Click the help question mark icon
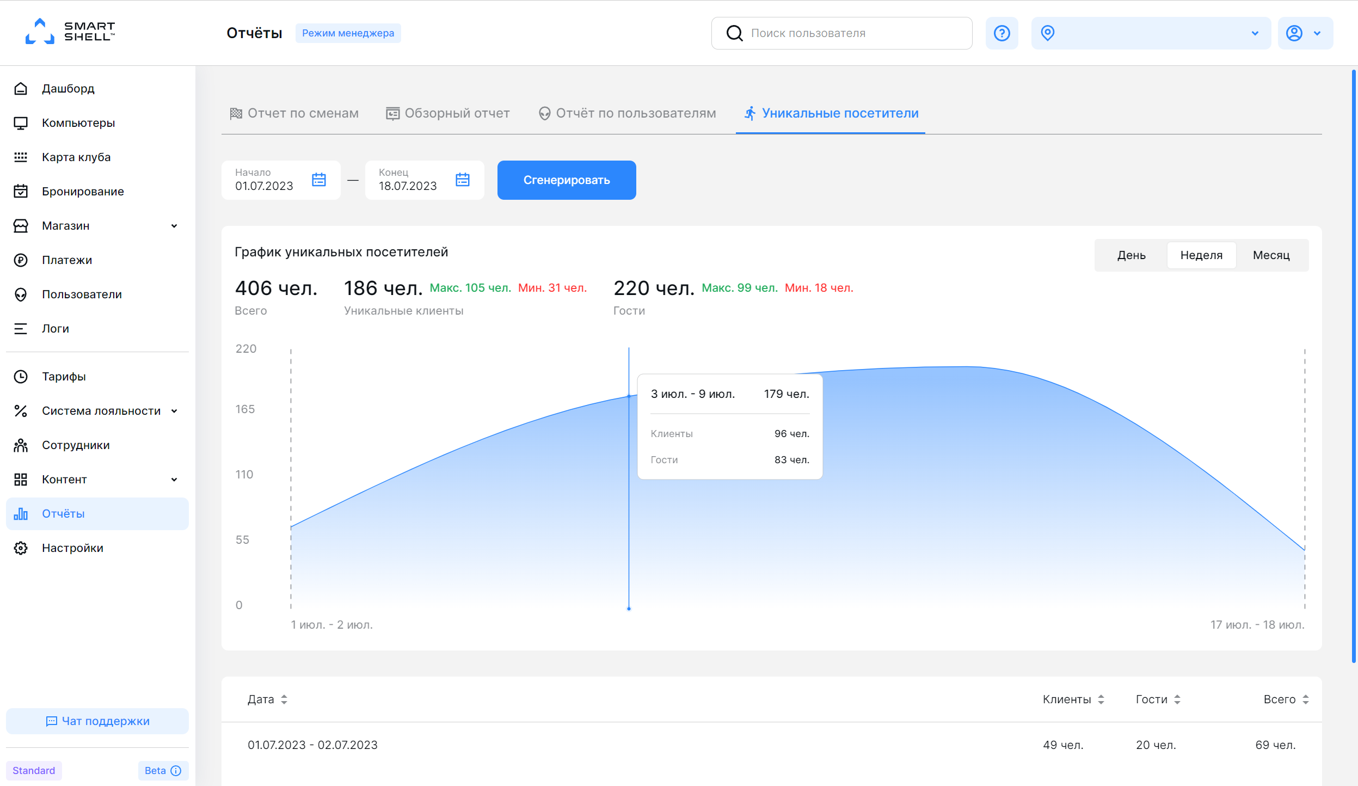The width and height of the screenshot is (1358, 786). point(1002,33)
